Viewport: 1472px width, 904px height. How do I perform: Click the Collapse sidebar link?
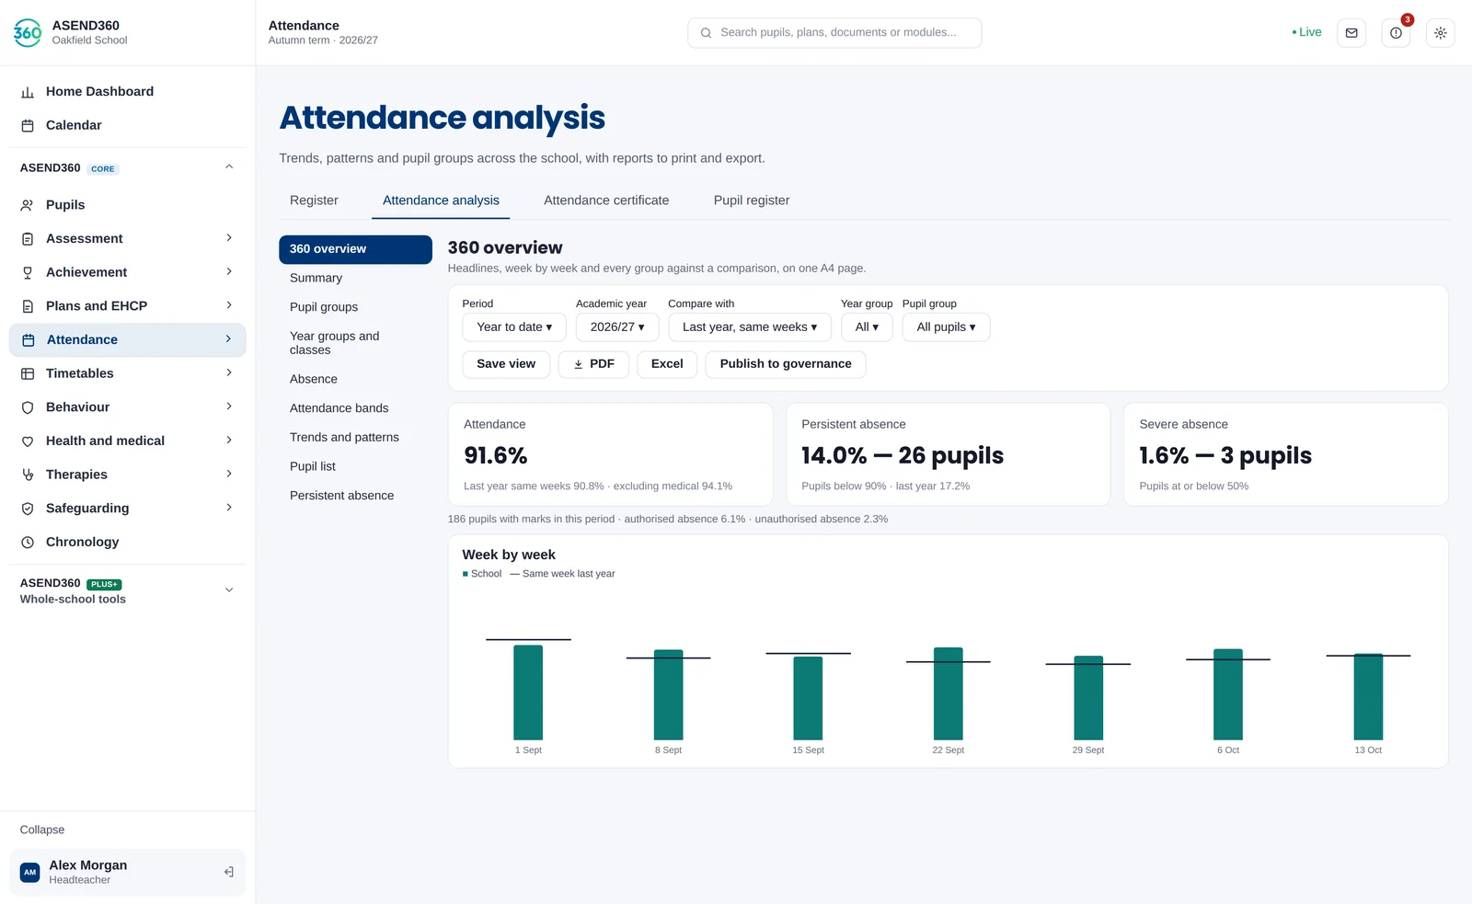(42, 830)
